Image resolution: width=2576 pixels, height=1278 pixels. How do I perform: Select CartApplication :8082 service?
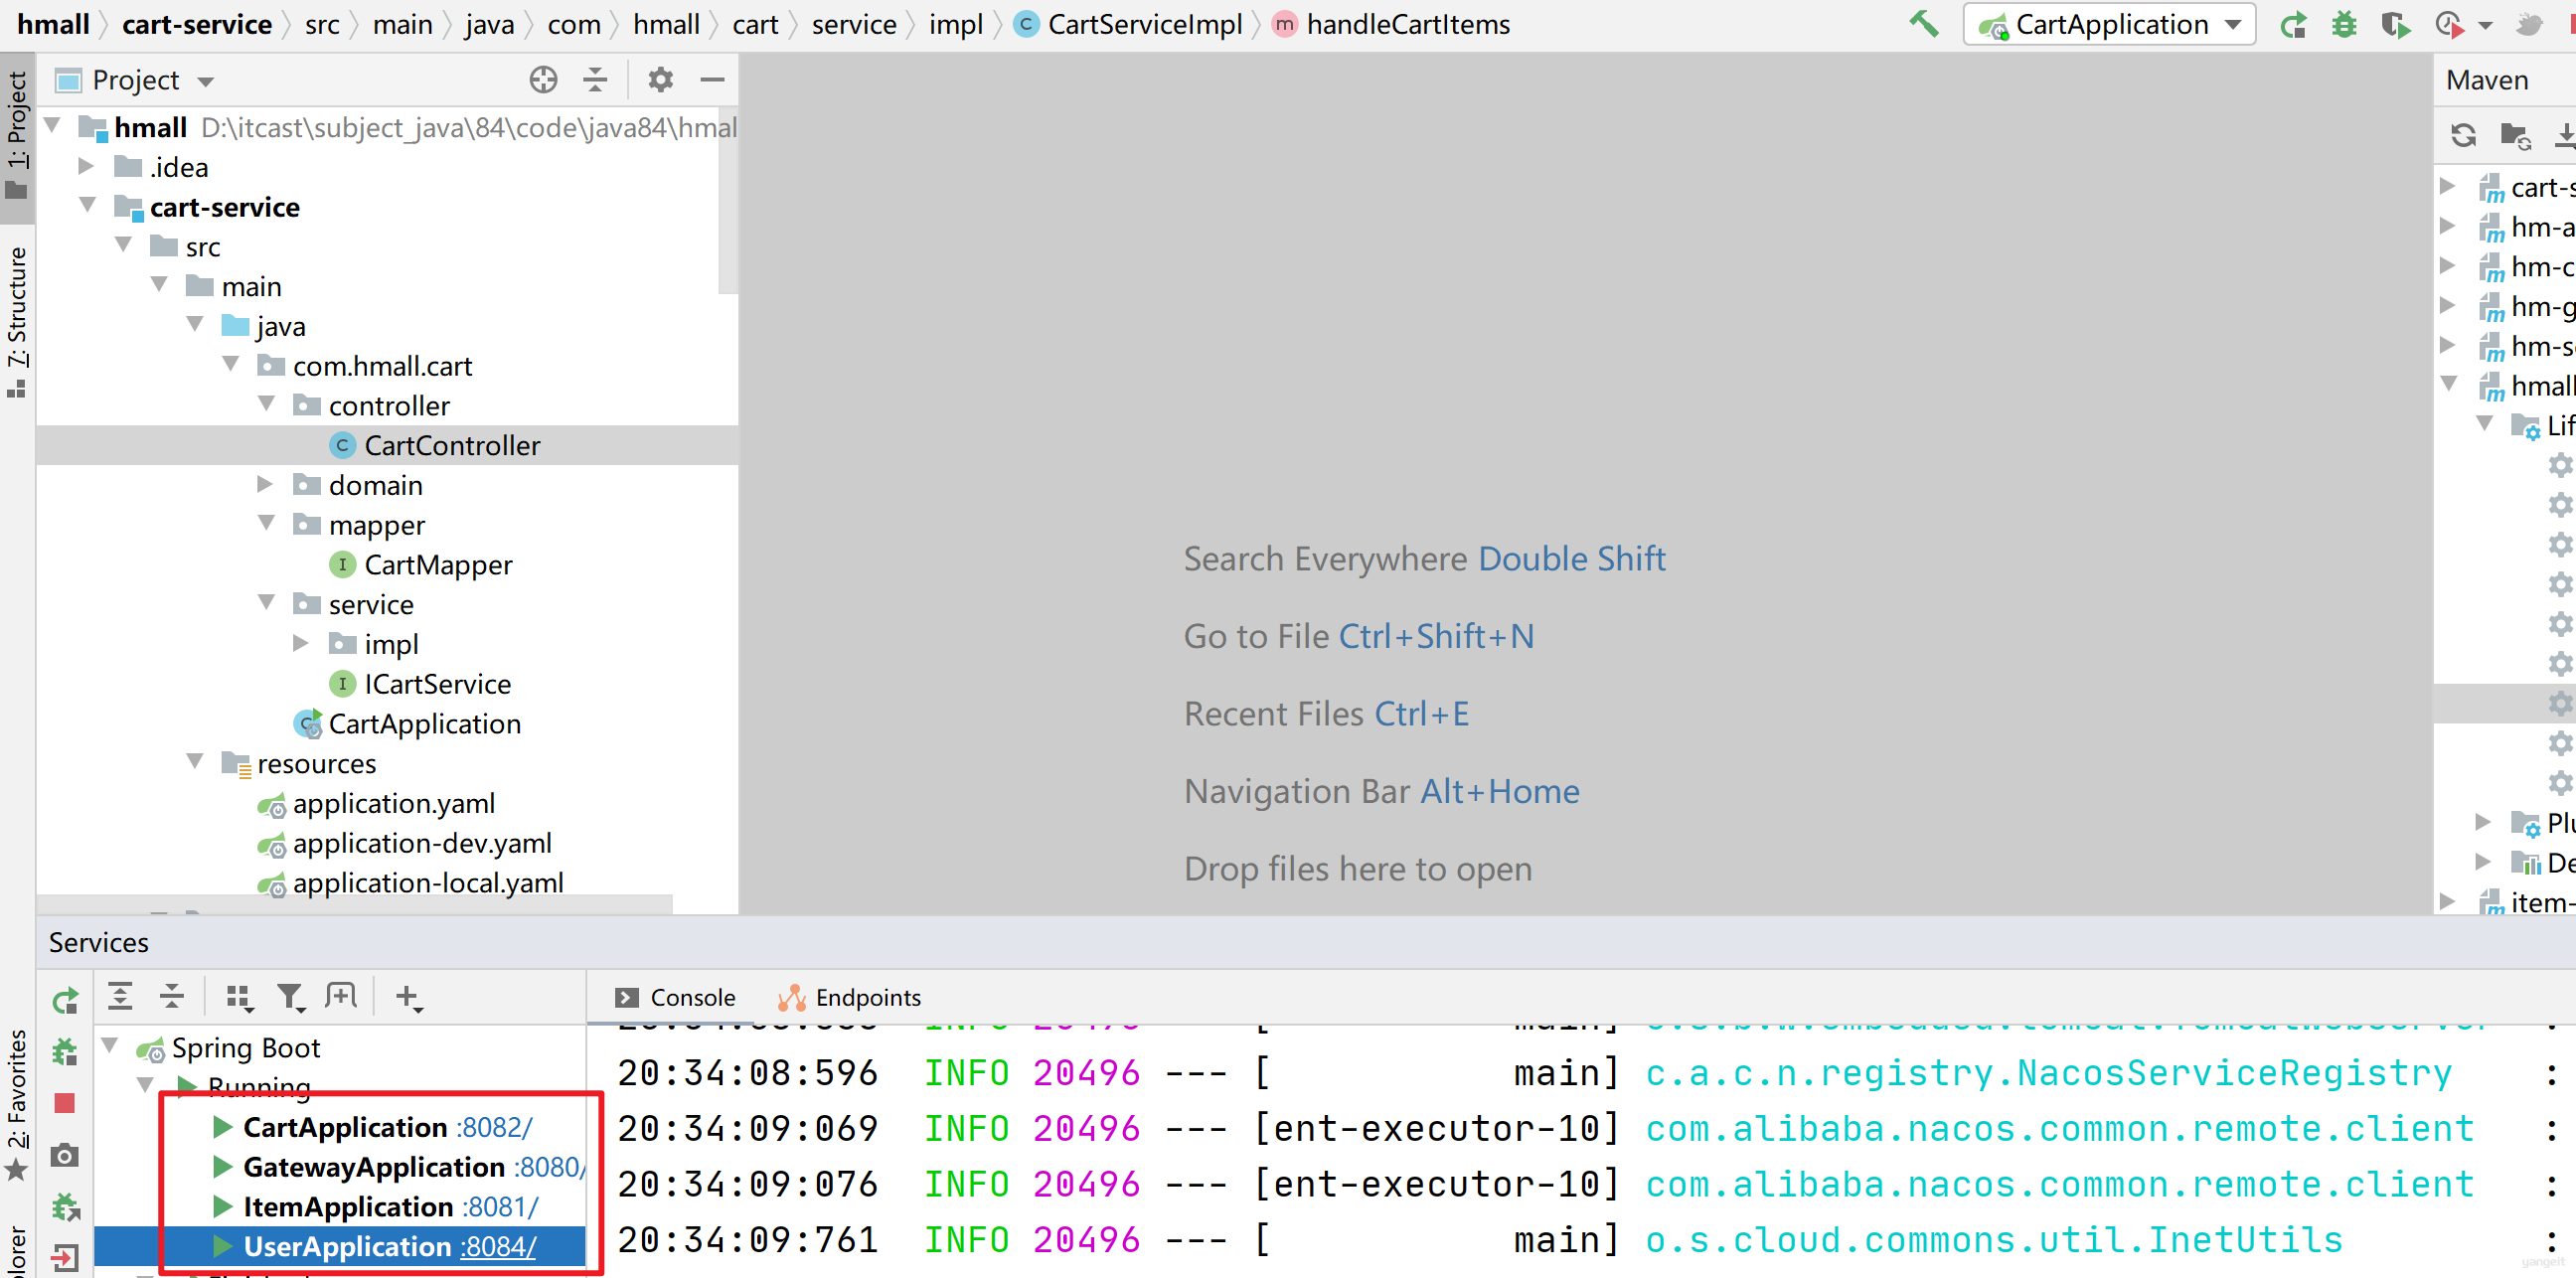pyautogui.click(x=387, y=1127)
